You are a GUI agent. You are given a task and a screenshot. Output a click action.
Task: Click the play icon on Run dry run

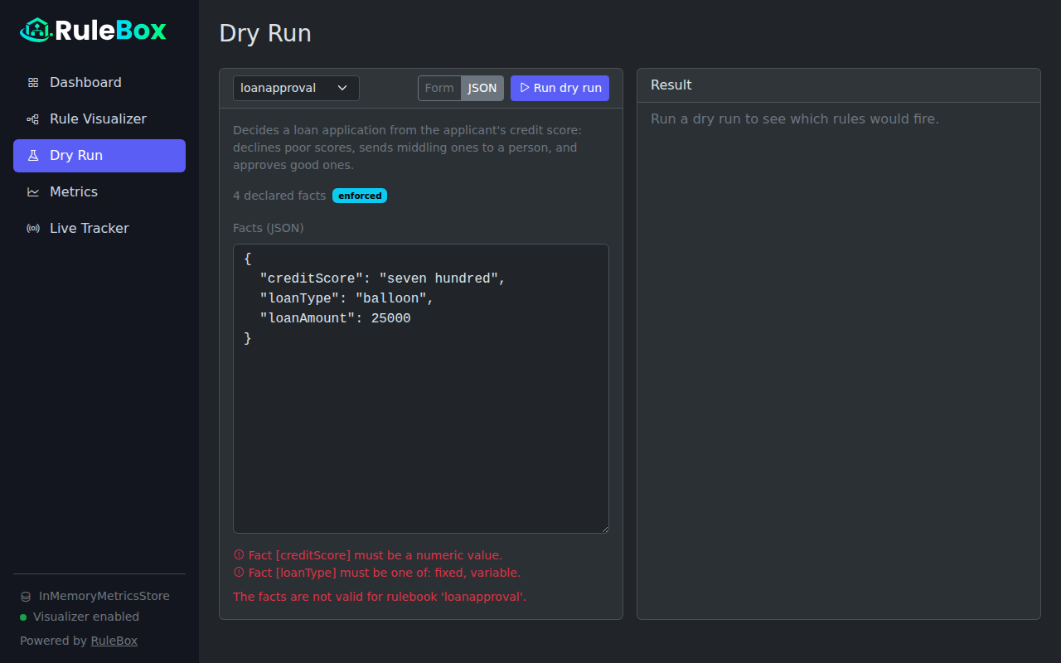pos(524,88)
